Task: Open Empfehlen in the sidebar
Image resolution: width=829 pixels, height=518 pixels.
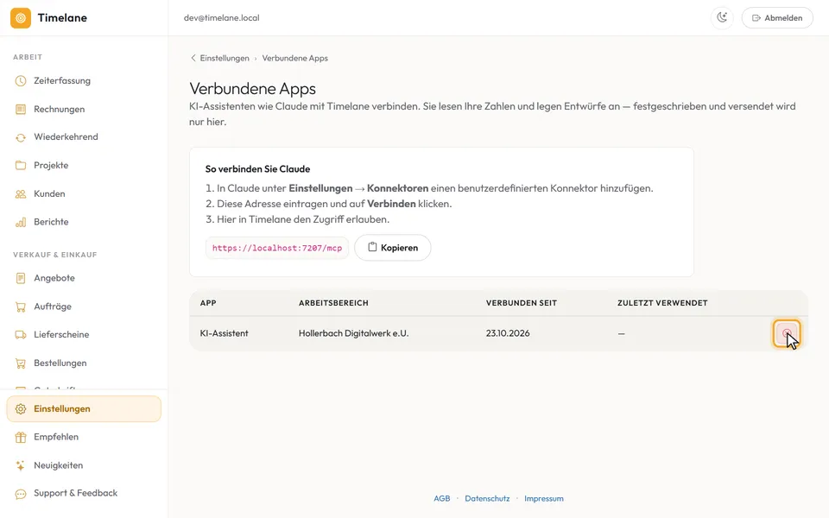Action: [x=84, y=437]
